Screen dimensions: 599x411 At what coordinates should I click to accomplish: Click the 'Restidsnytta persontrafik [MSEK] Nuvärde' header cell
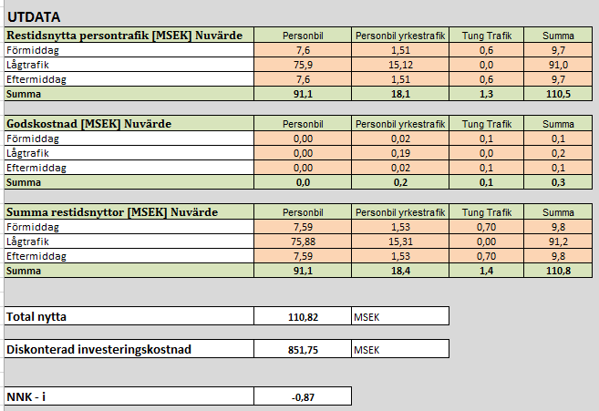tap(129, 36)
